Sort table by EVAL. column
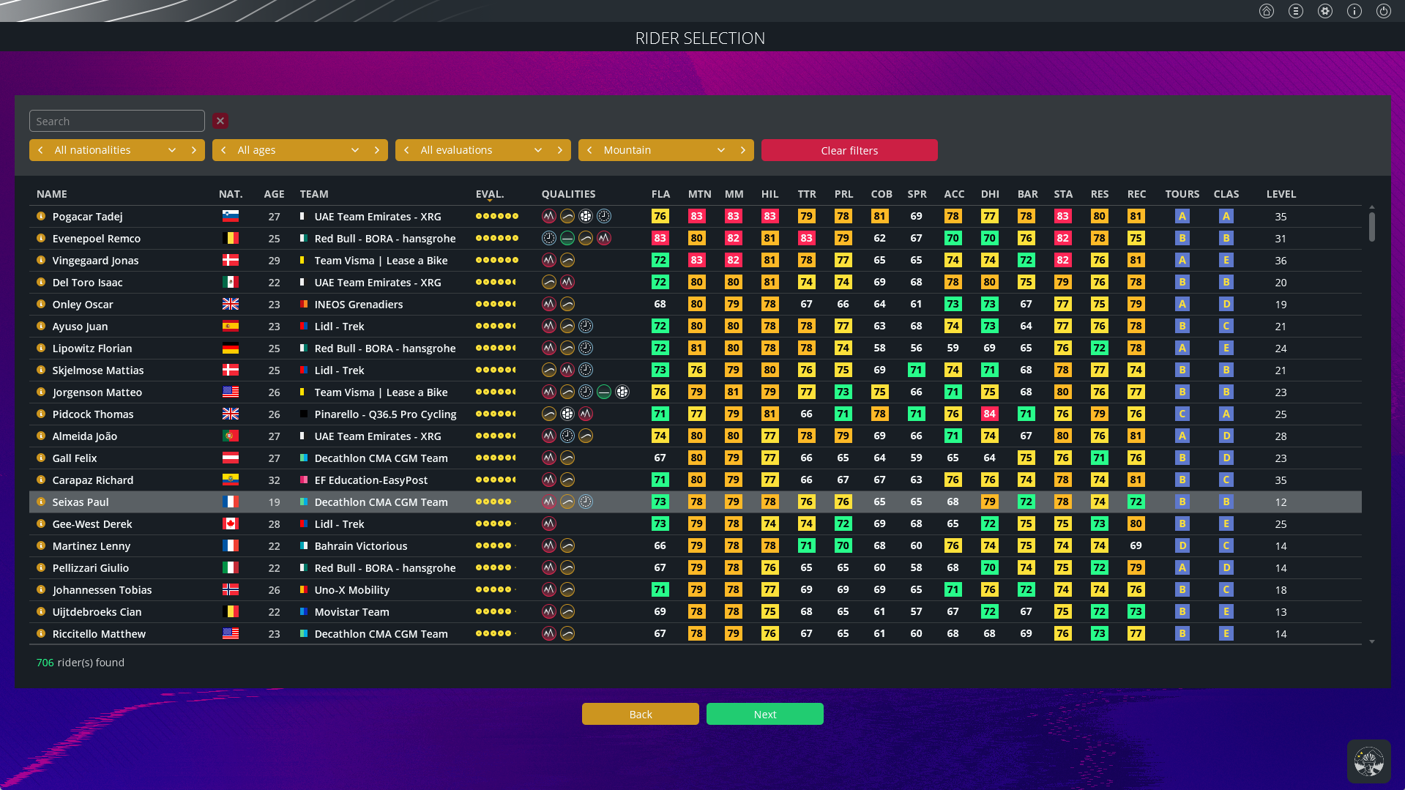 coord(490,194)
